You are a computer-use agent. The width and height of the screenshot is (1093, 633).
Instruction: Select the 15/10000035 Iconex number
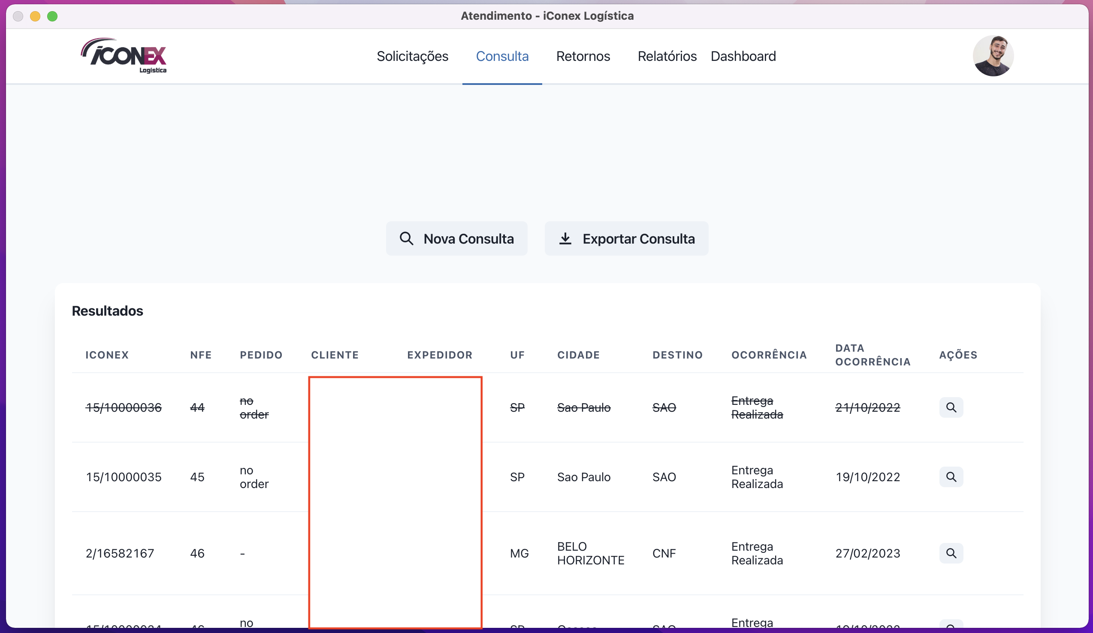pos(124,477)
